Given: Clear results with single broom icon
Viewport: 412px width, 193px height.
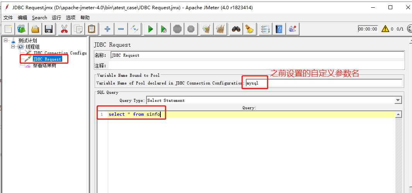Looking at the screenshot, I should click(206, 29).
